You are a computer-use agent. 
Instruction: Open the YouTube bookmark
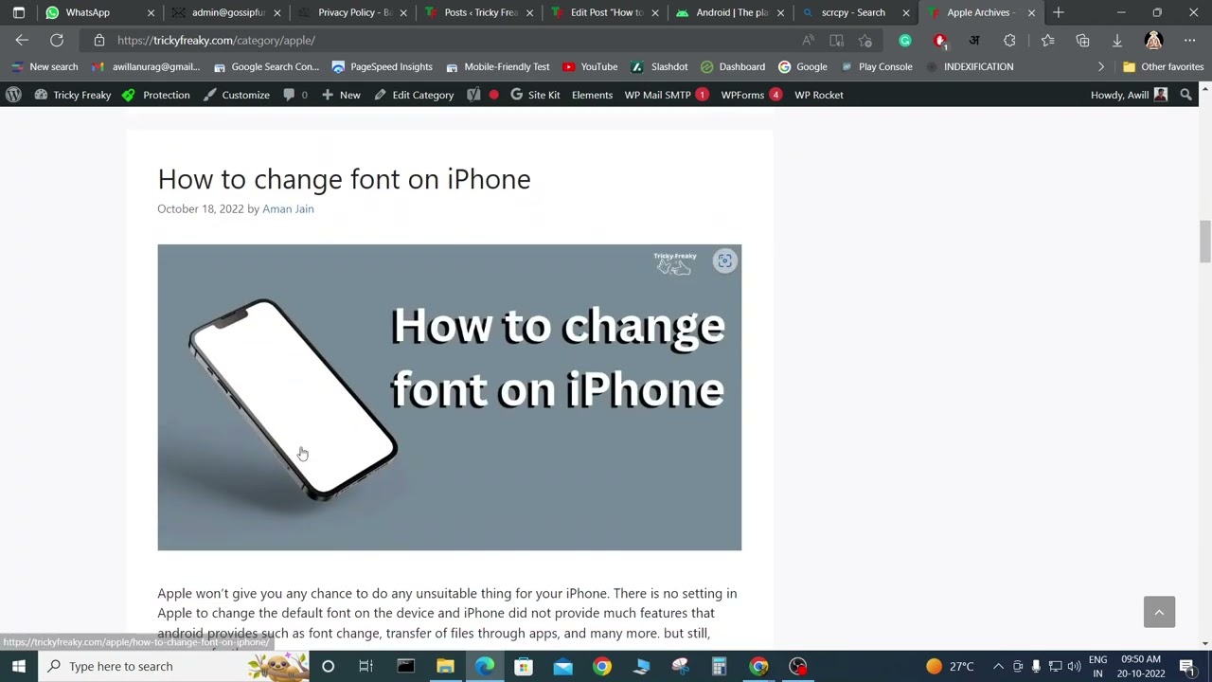coord(590,66)
